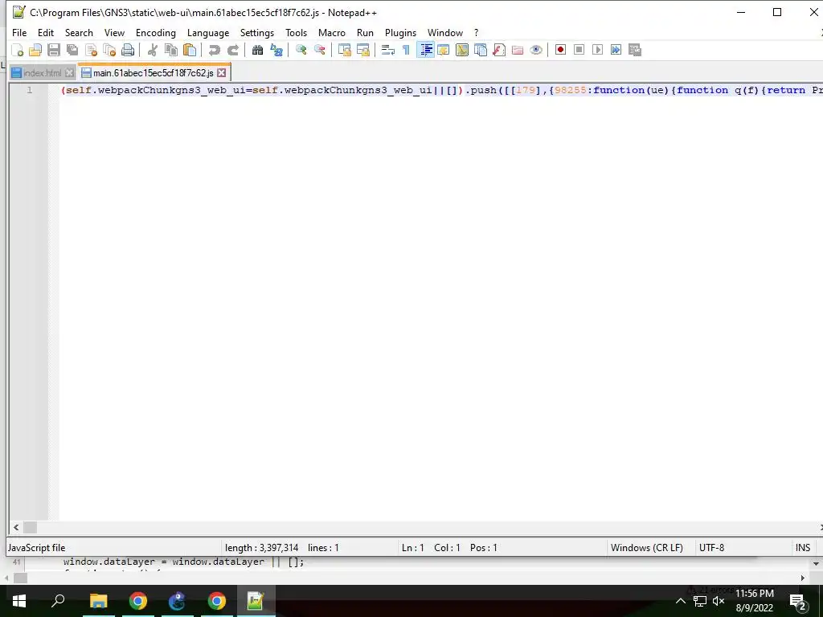This screenshot has height=617, width=823.
Task: Open the View menu
Action: [x=114, y=32]
